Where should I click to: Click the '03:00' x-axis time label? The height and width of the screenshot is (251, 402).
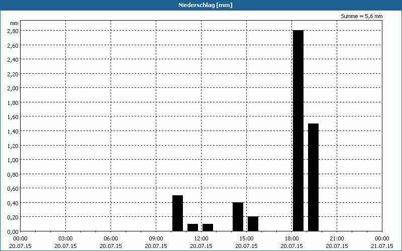click(x=66, y=239)
